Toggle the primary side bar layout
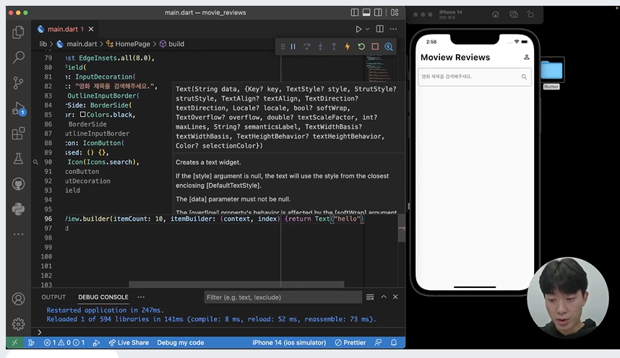Image resolution: width=620 pixels, height=358 pixels. tap(355, 13)
